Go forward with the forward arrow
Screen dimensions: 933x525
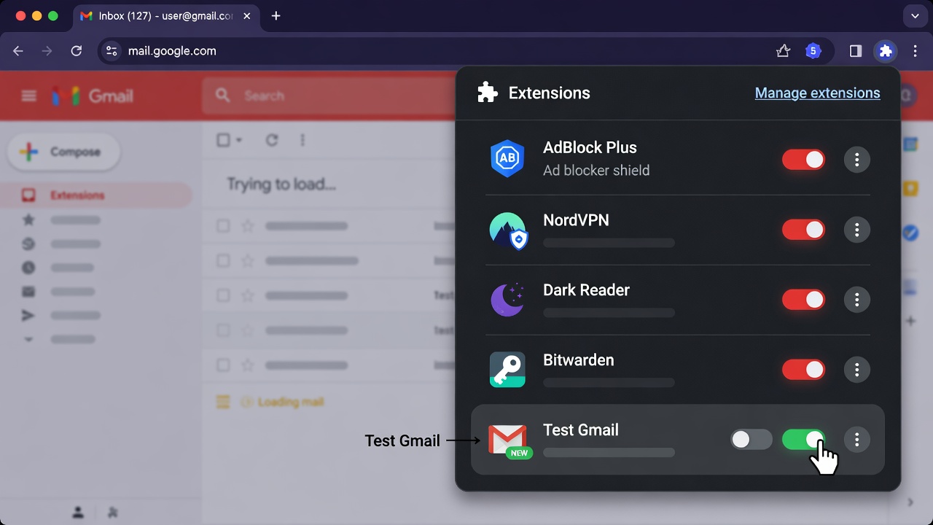tap(47, 51)
